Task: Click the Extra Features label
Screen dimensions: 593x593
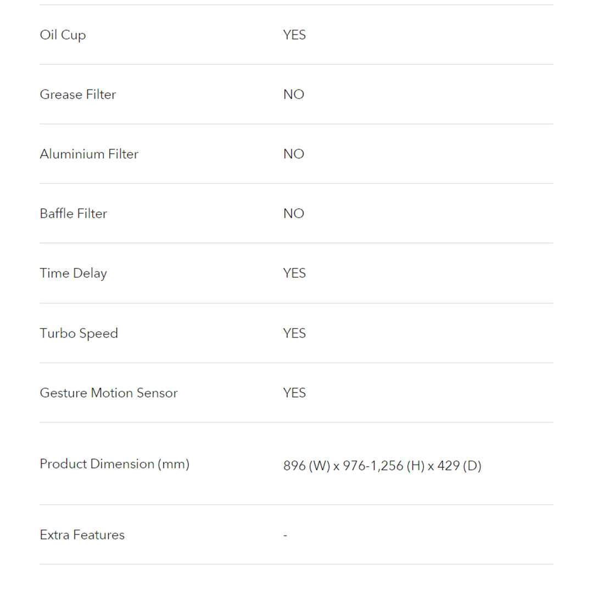Action: 82,535
